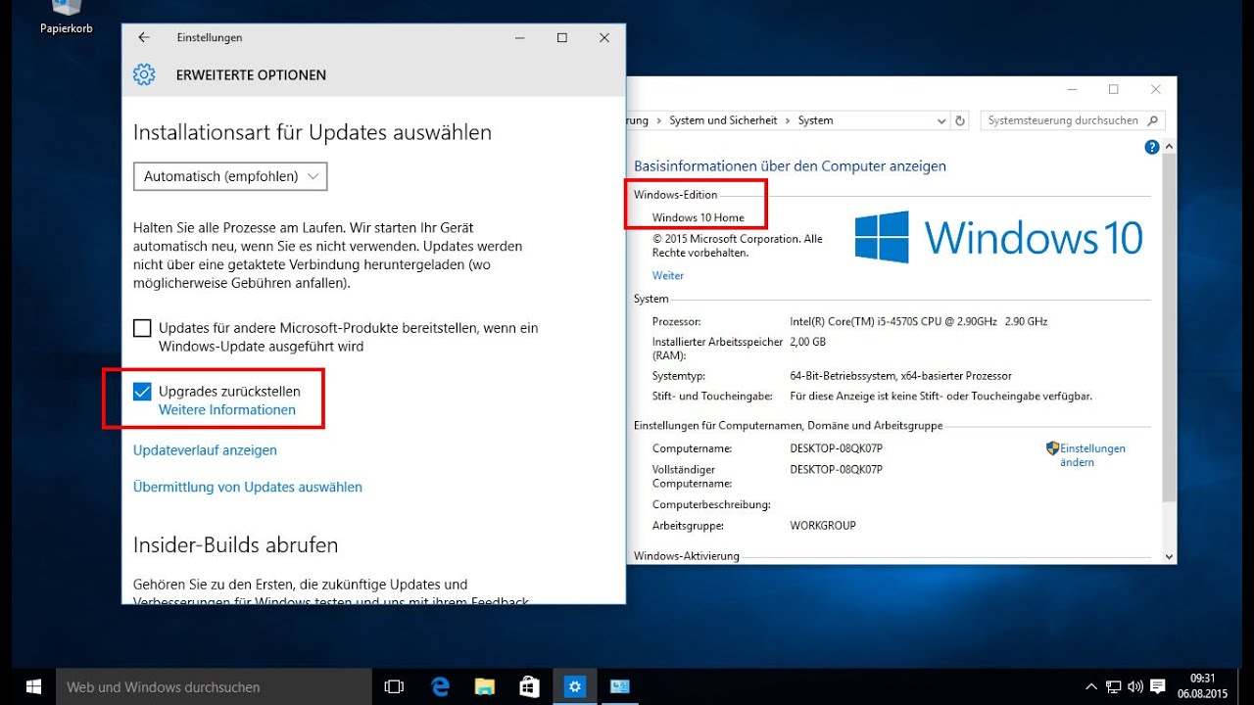Minimize the System control panel window

pyautogui.click(x=1071, y=89)
